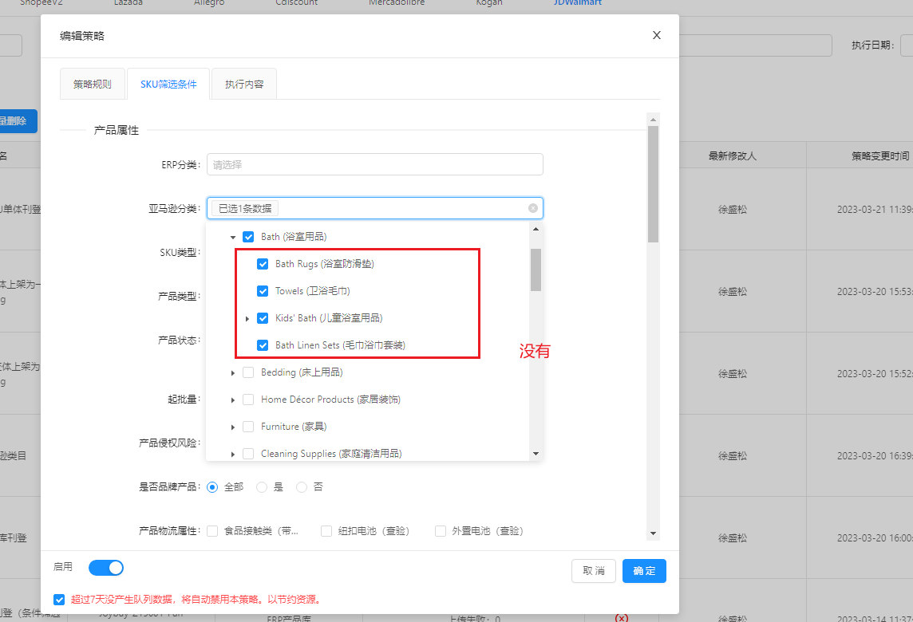Open the 亚马逊分类 selection box
The width and height of the screenshot is (913, 622).
click(375, 208)
